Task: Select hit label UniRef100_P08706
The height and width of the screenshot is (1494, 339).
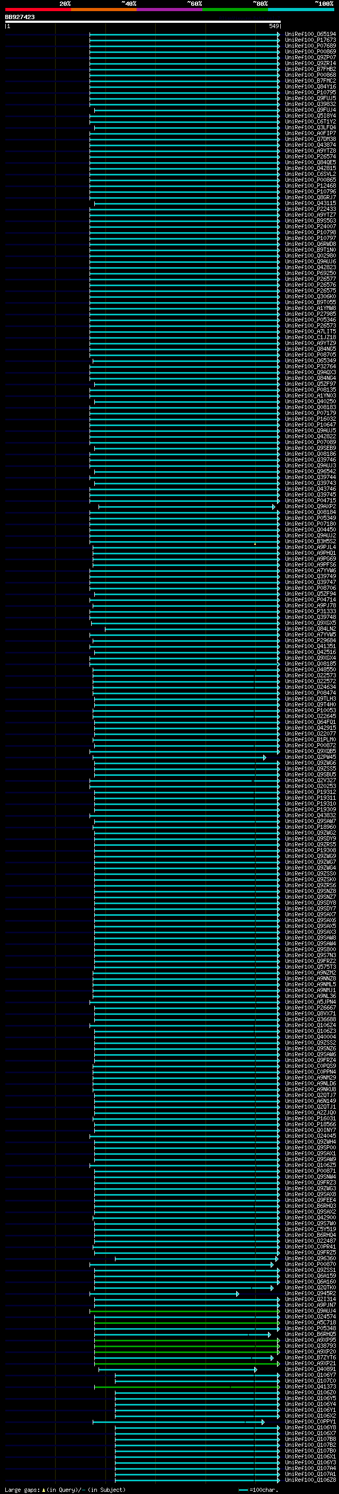Action: pyautogui.click(x=310, y=588)
